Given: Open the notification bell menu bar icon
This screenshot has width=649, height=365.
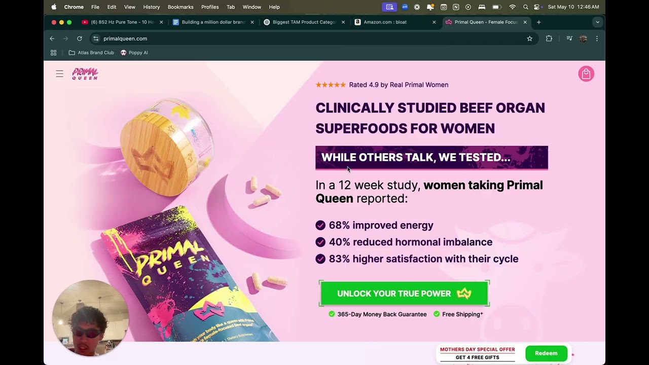Looking at the screenshot, I should tap(430, 7).
